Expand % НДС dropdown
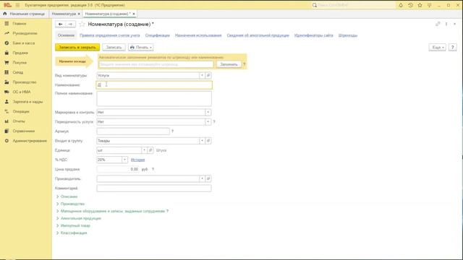This screenshot has height=260, width=463. [124, 160]
